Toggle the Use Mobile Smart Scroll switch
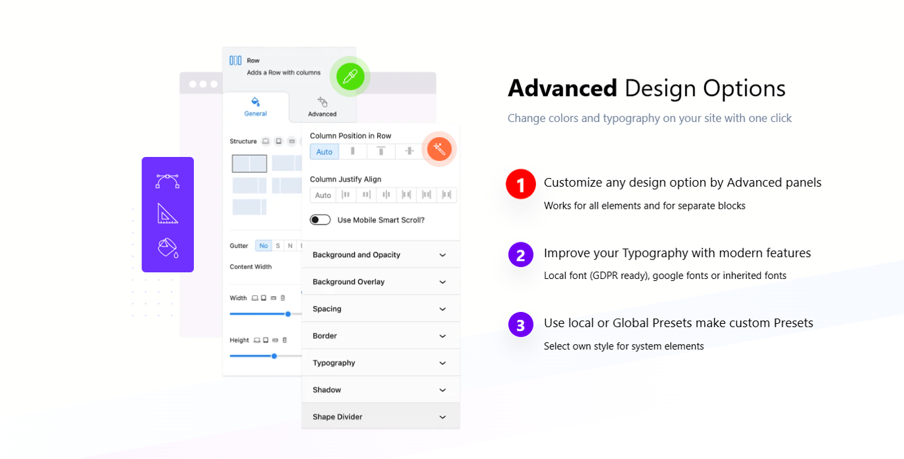 [x=320, y=220]
